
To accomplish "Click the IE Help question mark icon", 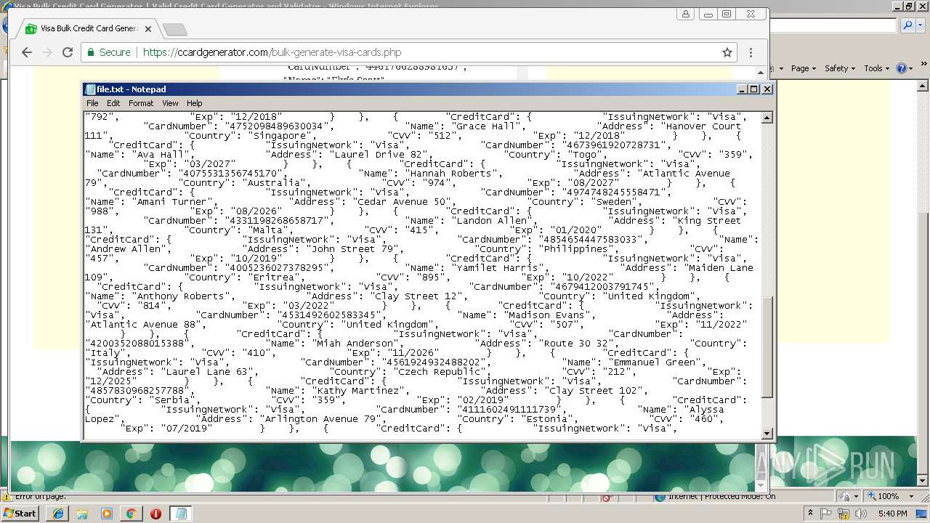I will 901,68.
